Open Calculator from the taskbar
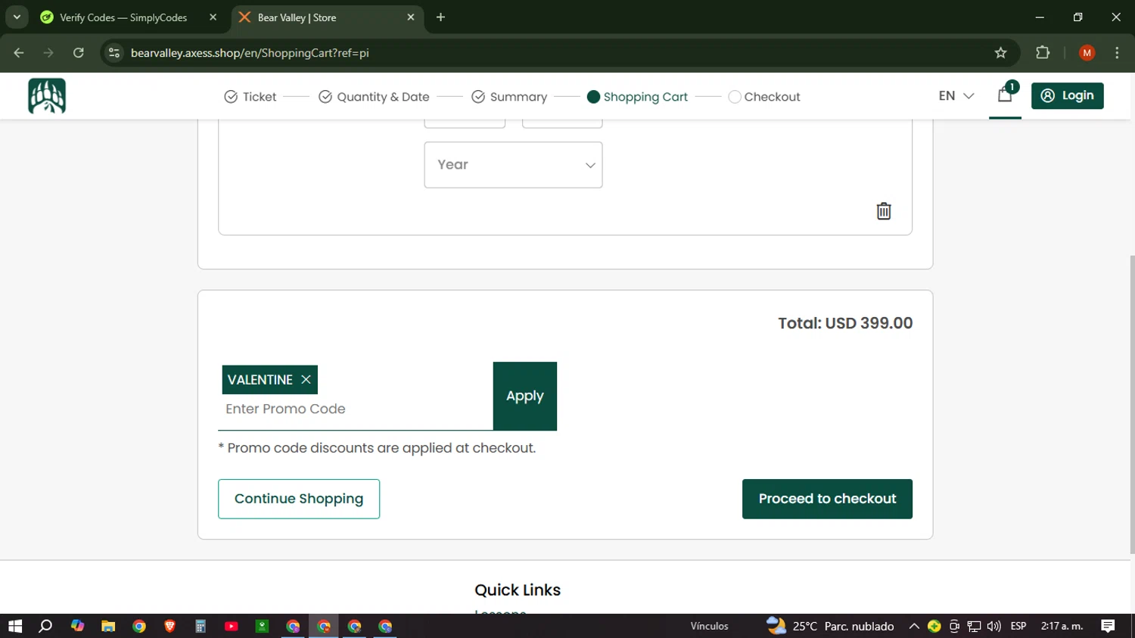 201,626
